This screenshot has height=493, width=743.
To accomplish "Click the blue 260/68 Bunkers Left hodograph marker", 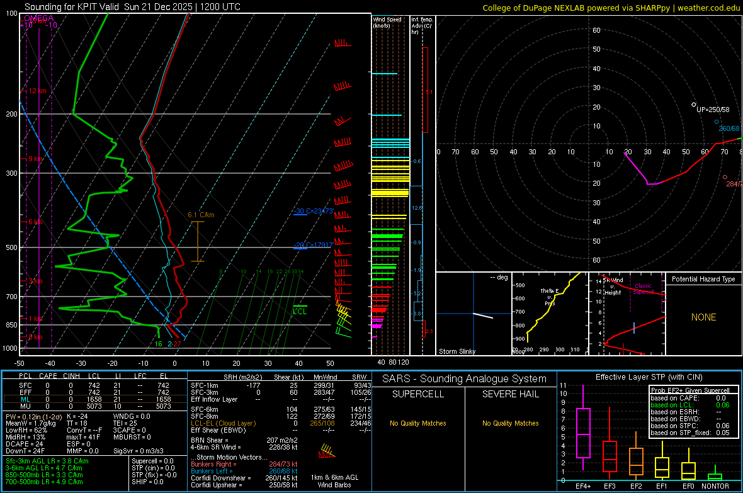I will (717, 122).
